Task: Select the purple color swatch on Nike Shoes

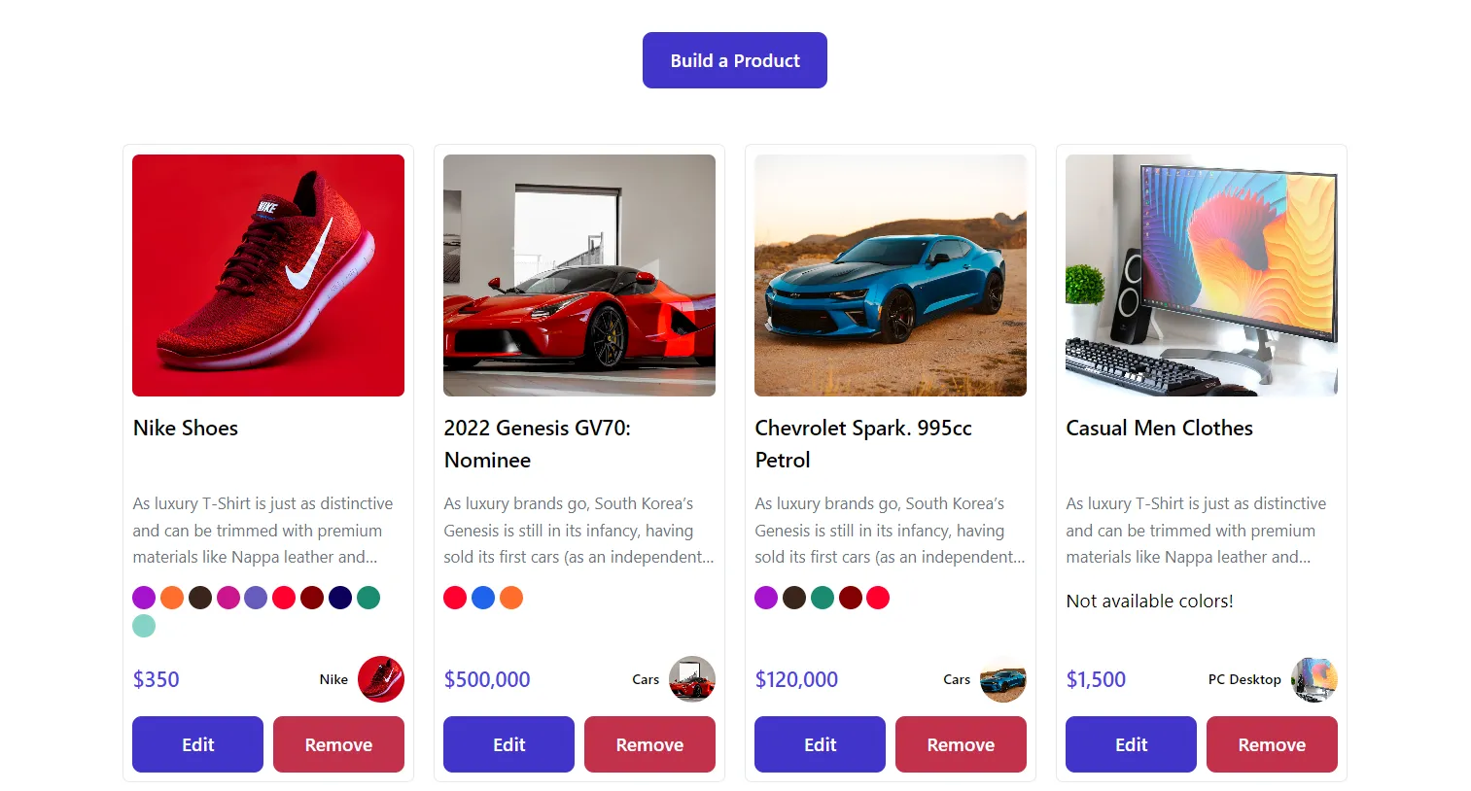Action: point(143,597)
